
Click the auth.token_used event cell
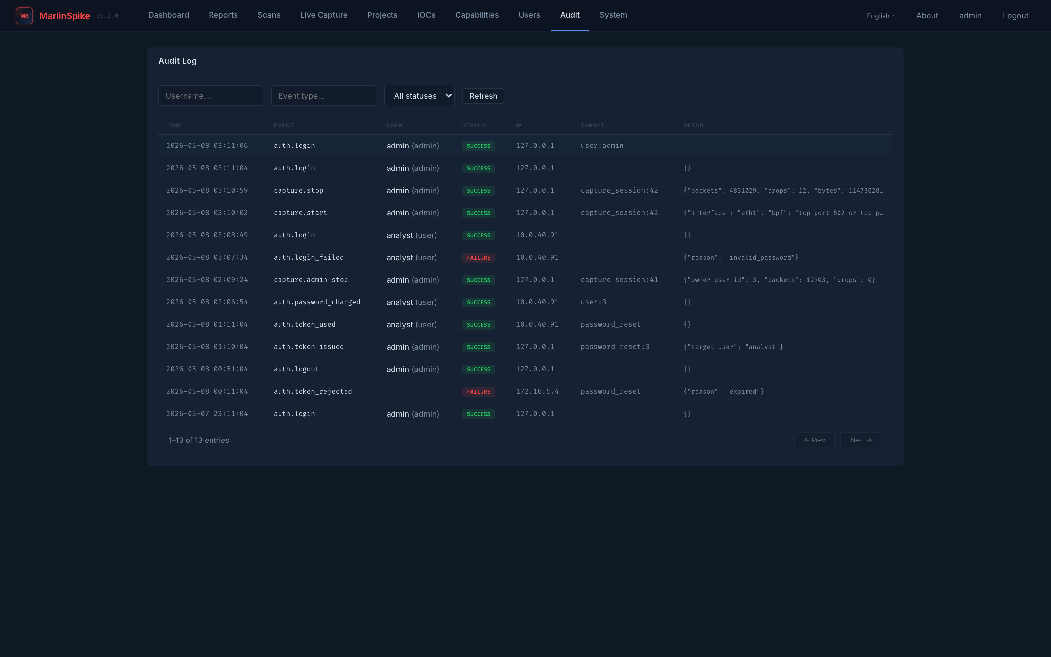click(304, 324)
